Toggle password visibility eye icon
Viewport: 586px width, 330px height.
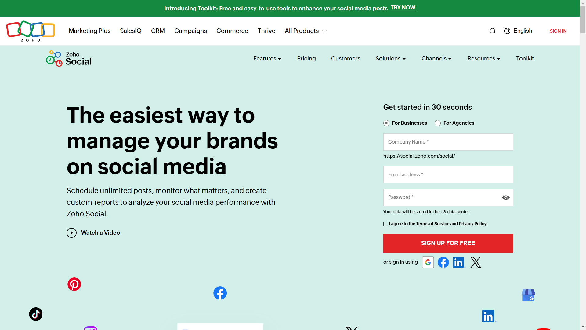coord(506,198)
